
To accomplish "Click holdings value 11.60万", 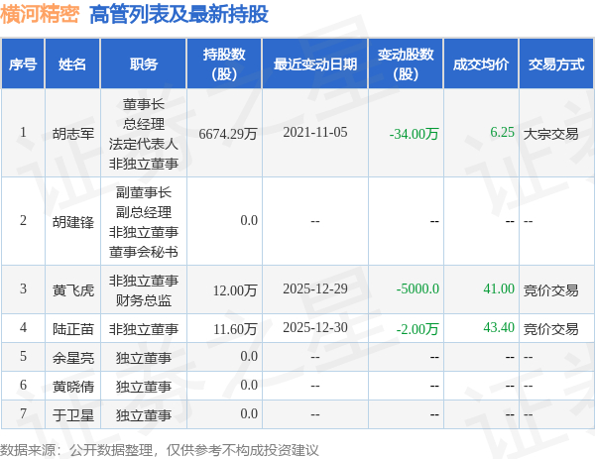I will coord(235,329).
